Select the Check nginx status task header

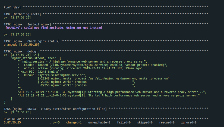point(31,41)
